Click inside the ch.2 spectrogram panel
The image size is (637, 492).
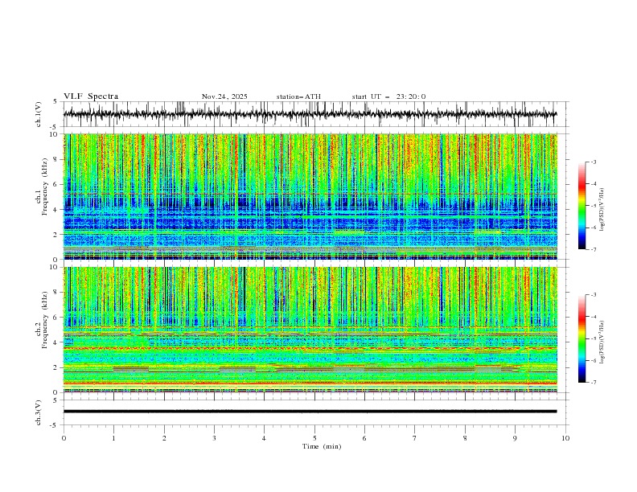click(310, 330)
